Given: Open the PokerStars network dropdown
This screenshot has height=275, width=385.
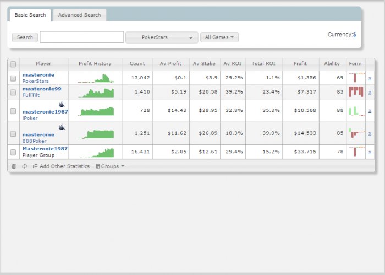Looking at the screenshot, I should [162, 37].
